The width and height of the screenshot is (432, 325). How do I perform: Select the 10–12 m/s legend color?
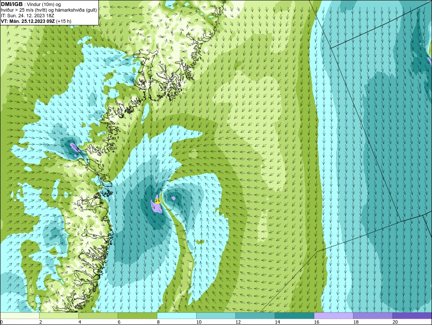[x=216, y=316]
